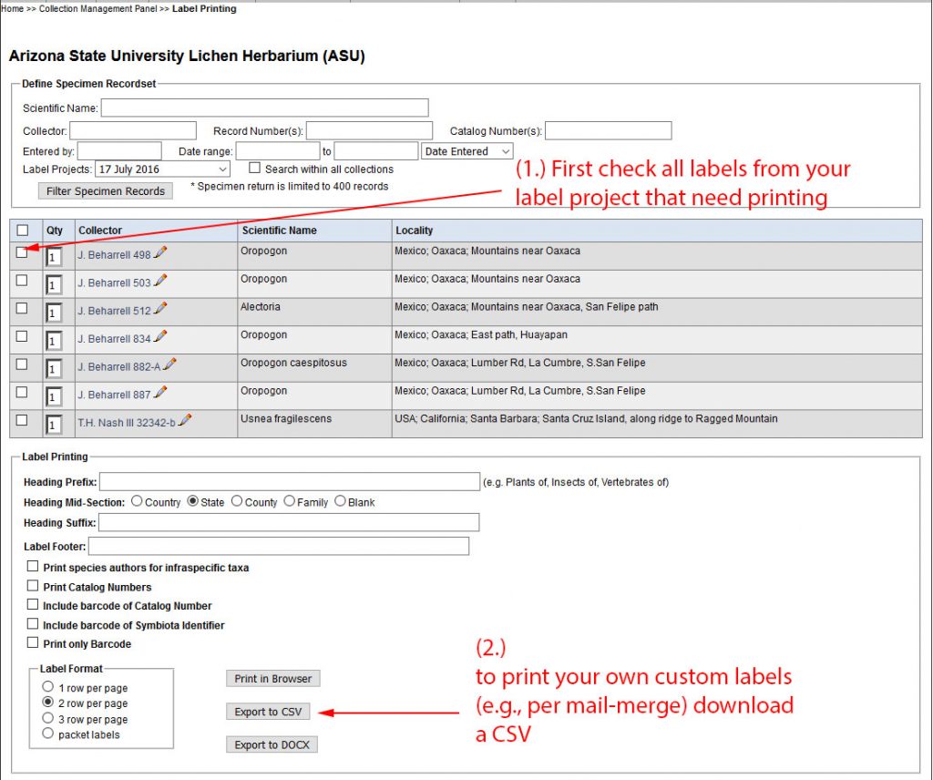Check the row for J. Beharrell 834
This screenshot has width=933, height=780.
tap(22, 336)
